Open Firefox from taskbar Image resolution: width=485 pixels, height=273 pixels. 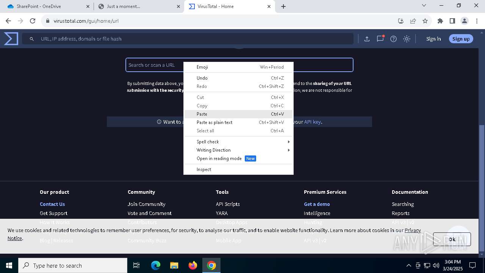pos(193,265)
